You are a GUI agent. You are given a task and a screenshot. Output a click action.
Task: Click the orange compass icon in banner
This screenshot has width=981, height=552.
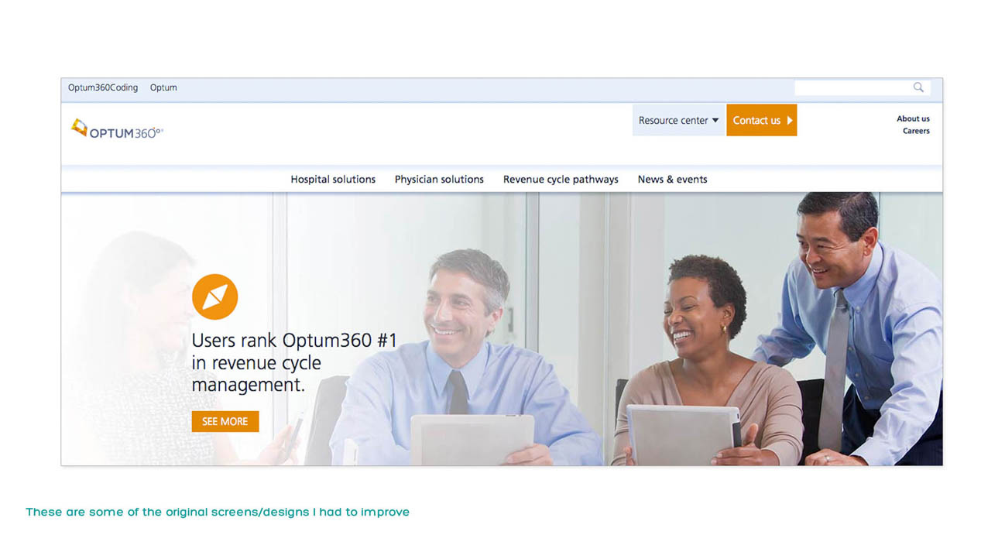(214, 297)
